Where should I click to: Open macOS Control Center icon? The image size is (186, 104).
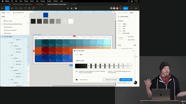tap(132, 1)
